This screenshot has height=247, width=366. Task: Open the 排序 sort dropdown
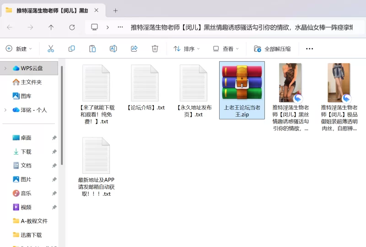(187, 48)
